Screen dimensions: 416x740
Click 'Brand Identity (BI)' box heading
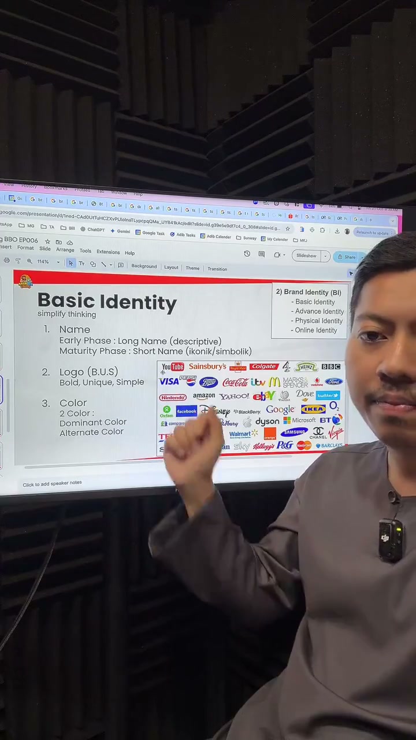309,293
